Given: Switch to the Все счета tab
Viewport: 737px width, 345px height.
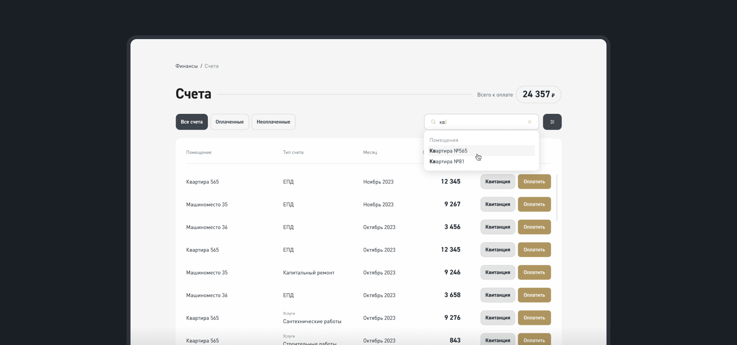Looking at the screenshot, I should (192, 122).
